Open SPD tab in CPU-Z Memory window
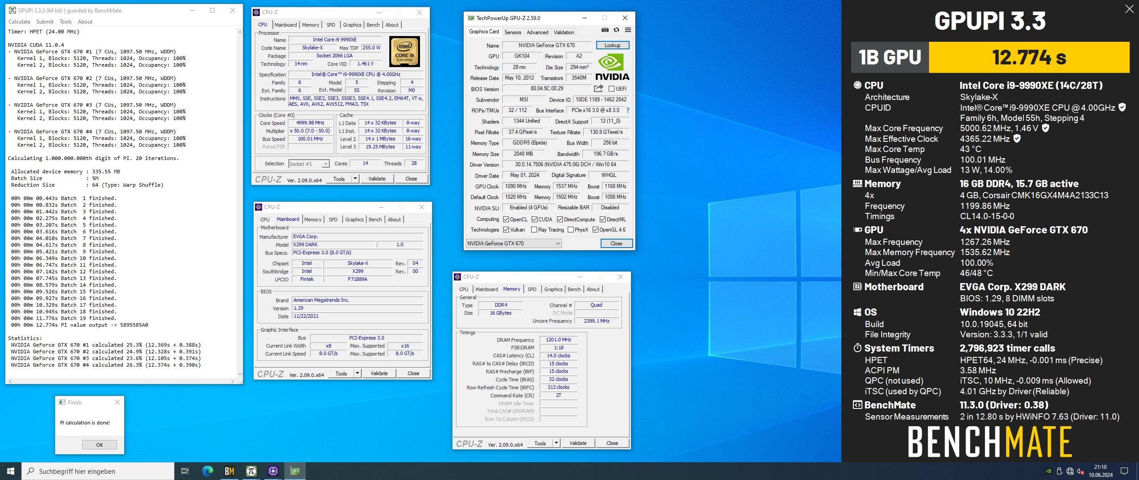This screenshot has width=1139, height=480. point(532,289)
